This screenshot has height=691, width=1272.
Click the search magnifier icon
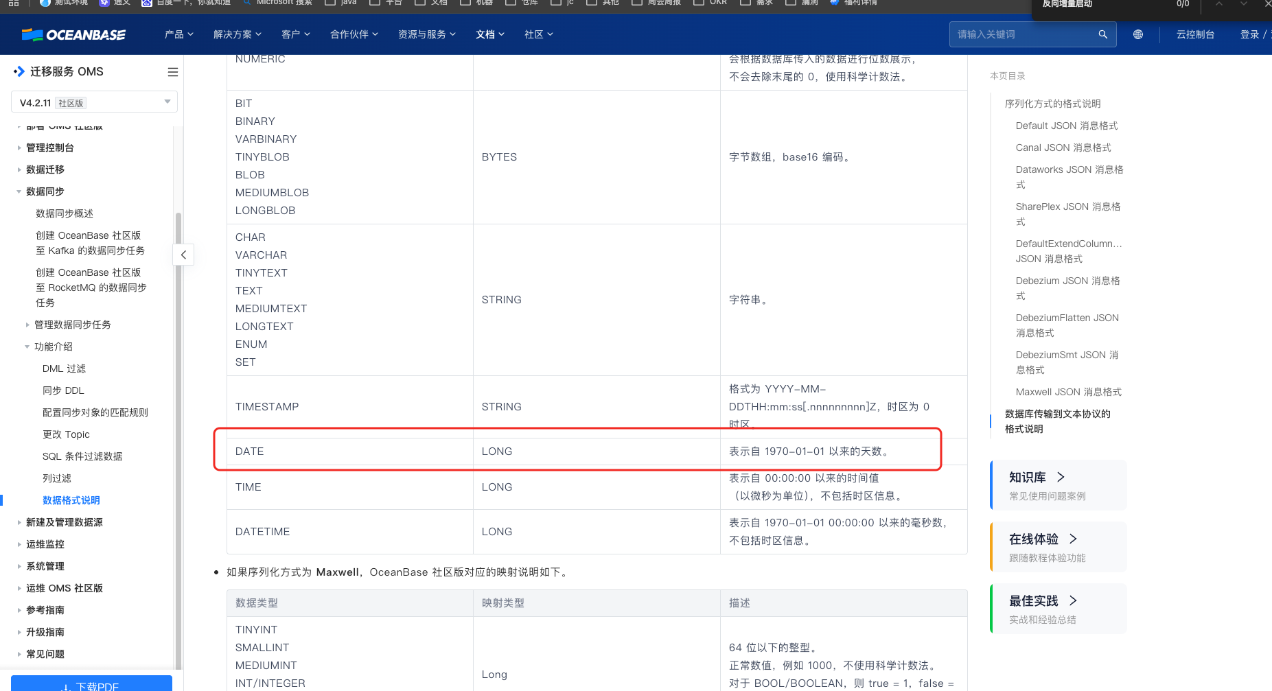pos(1102,34)
